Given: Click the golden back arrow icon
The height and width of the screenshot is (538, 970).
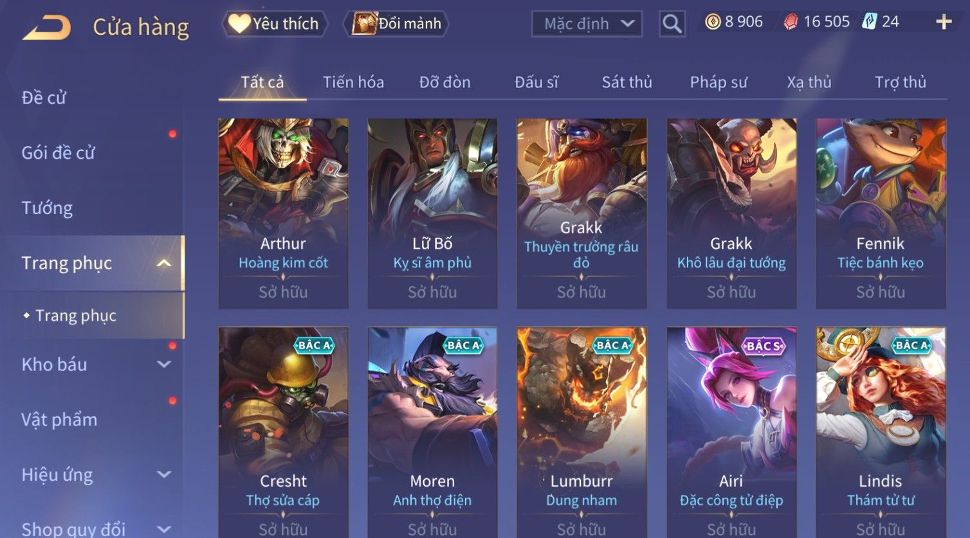Looking at the screenshot, I should (46, 28).
